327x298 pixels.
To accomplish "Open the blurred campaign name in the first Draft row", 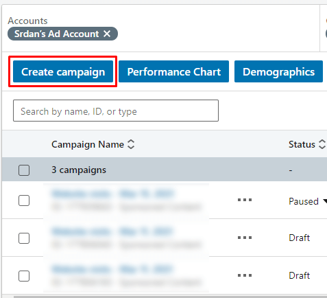I will pos(112,231).
